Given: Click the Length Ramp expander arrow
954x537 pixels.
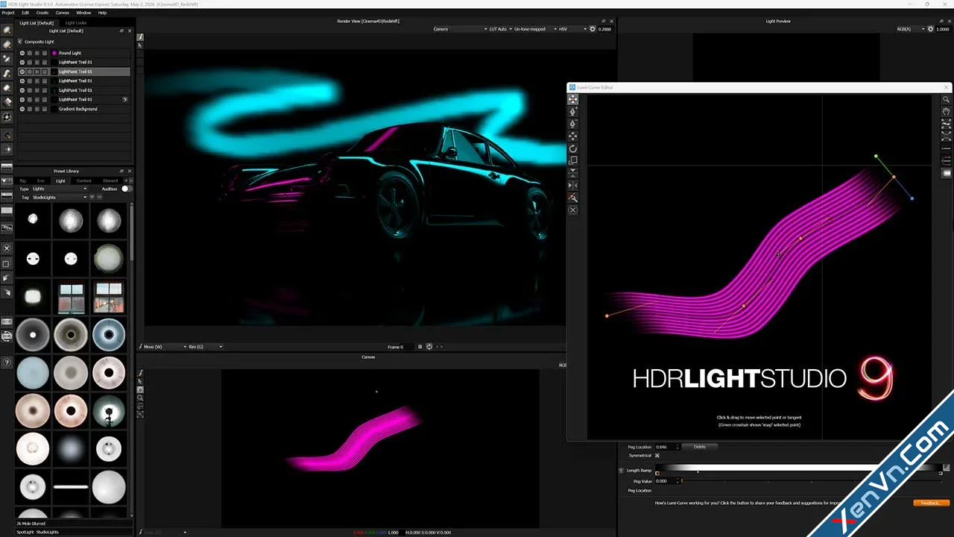Looking at the screenshot, I should [x=622, y=471].
